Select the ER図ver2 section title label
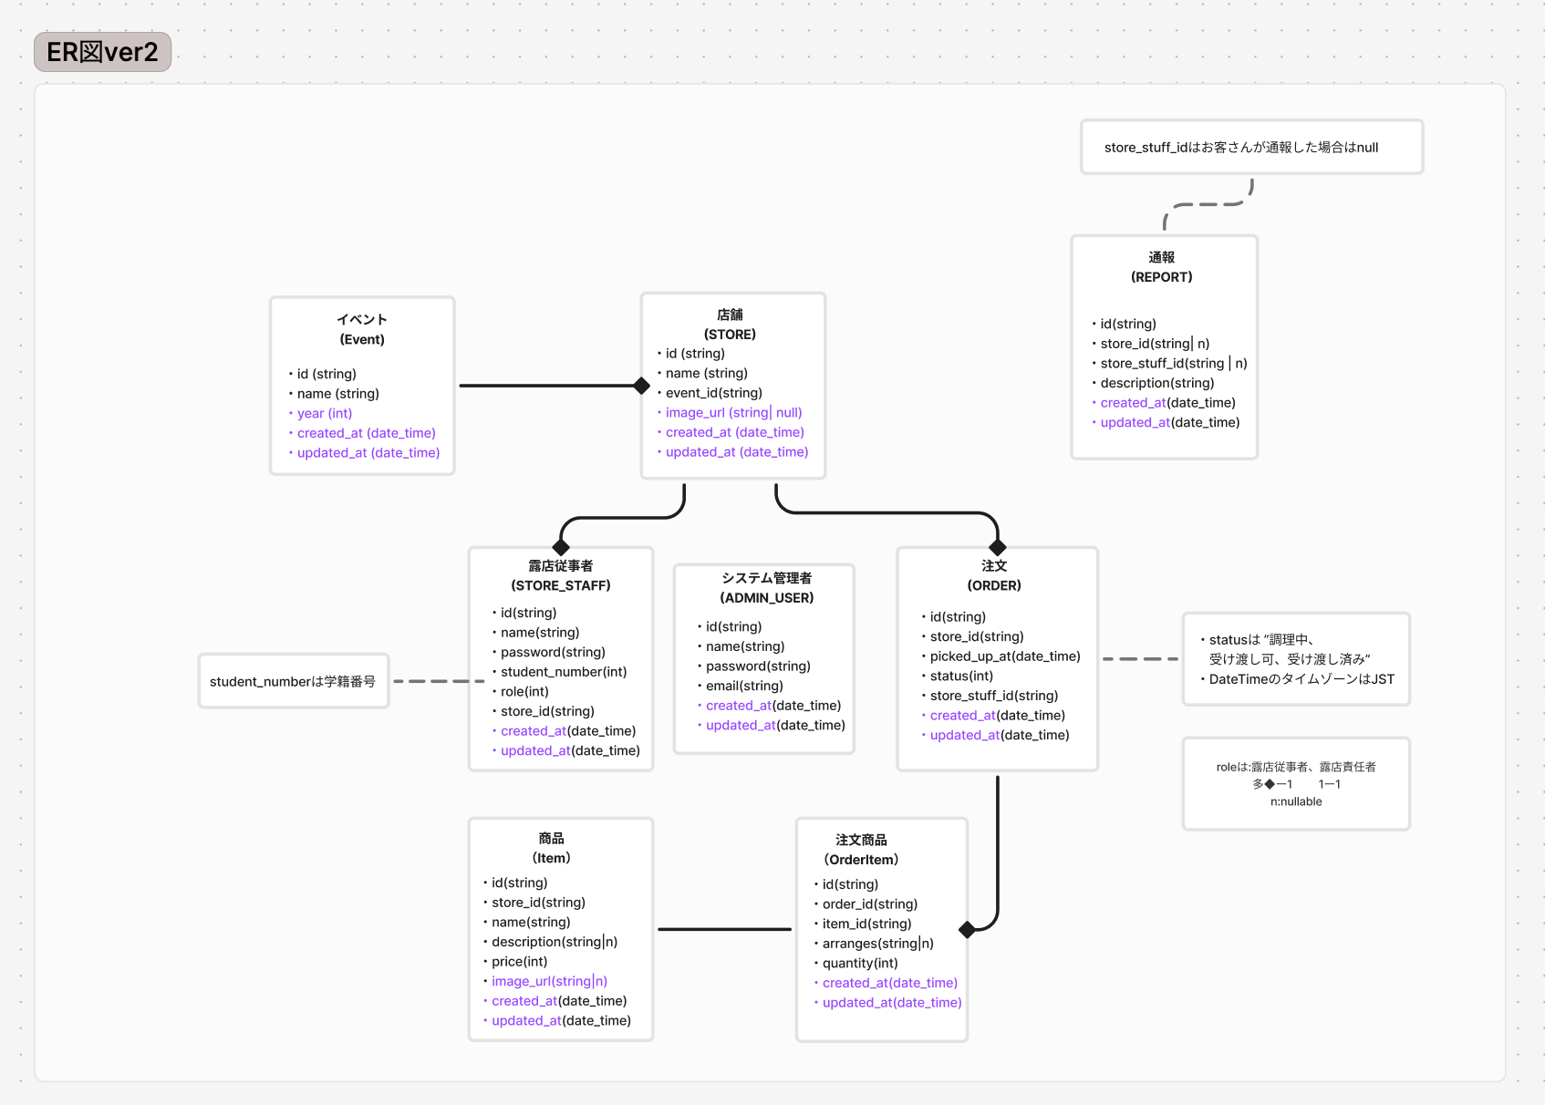 coord(102,52)
